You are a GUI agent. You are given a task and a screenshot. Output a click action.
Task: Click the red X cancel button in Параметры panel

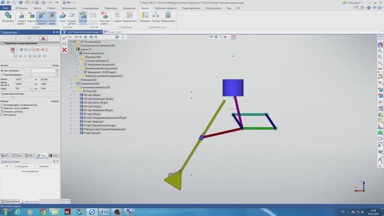[x=43, y=38]
